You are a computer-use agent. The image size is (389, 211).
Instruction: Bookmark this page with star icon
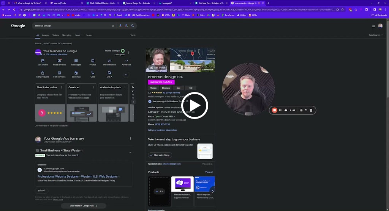pos(343,9)
